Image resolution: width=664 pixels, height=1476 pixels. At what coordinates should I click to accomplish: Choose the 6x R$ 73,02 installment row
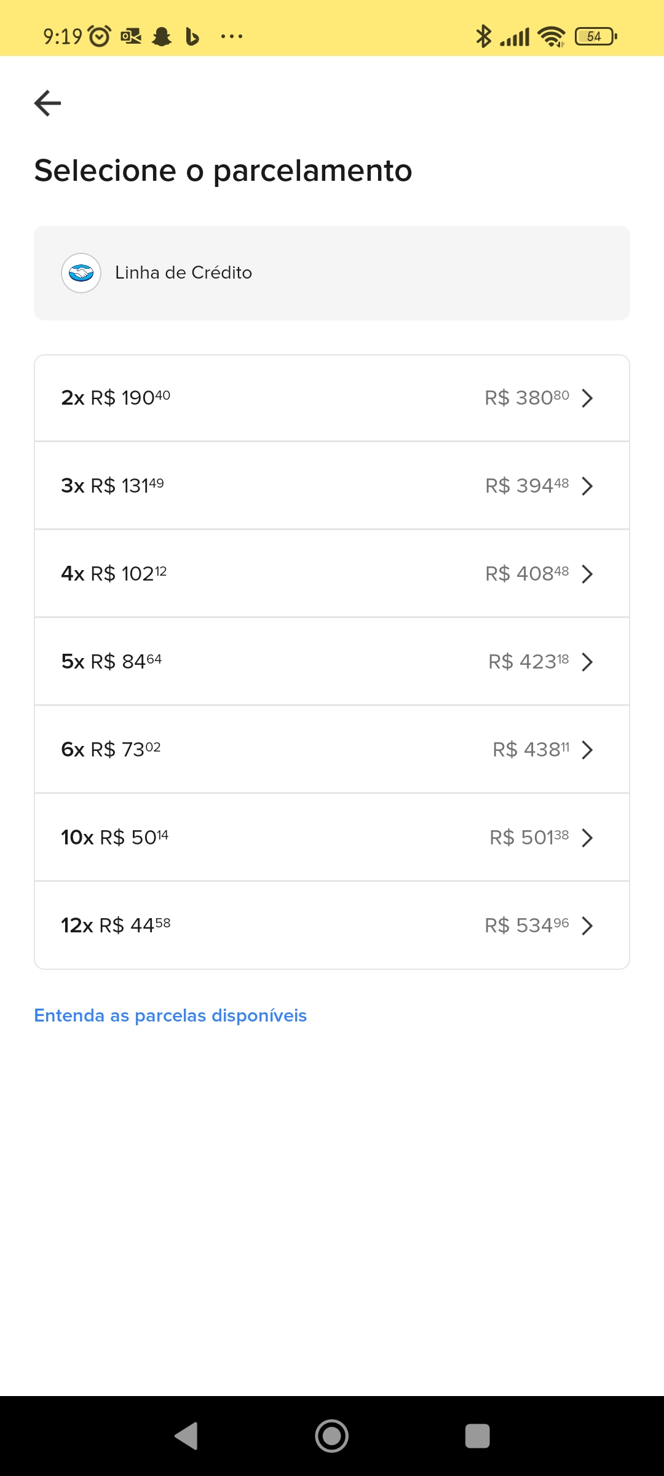(332, 750)
